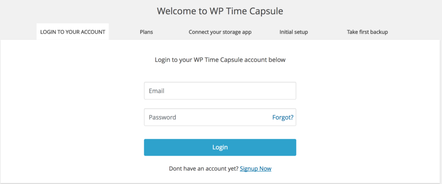Create a new account via Signup Now

[x=256, y=169]
